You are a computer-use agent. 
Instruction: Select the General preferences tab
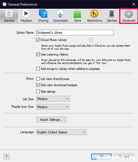pyautogui.click(x=9, y=16)
